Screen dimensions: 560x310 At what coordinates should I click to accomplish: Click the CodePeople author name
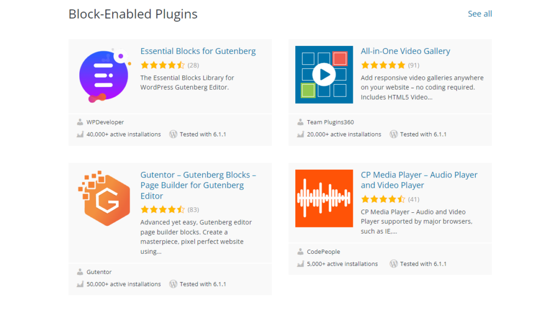[323, 252]
